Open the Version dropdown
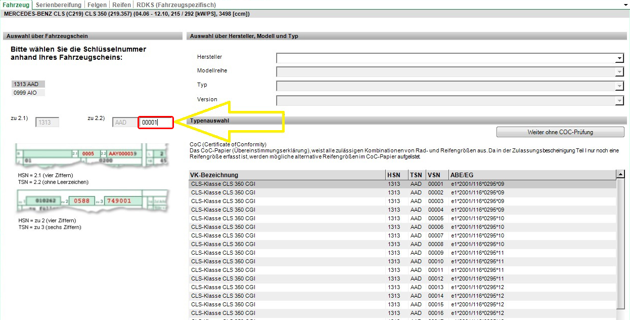Screen dimensions: 630x320 coord(620,101)
